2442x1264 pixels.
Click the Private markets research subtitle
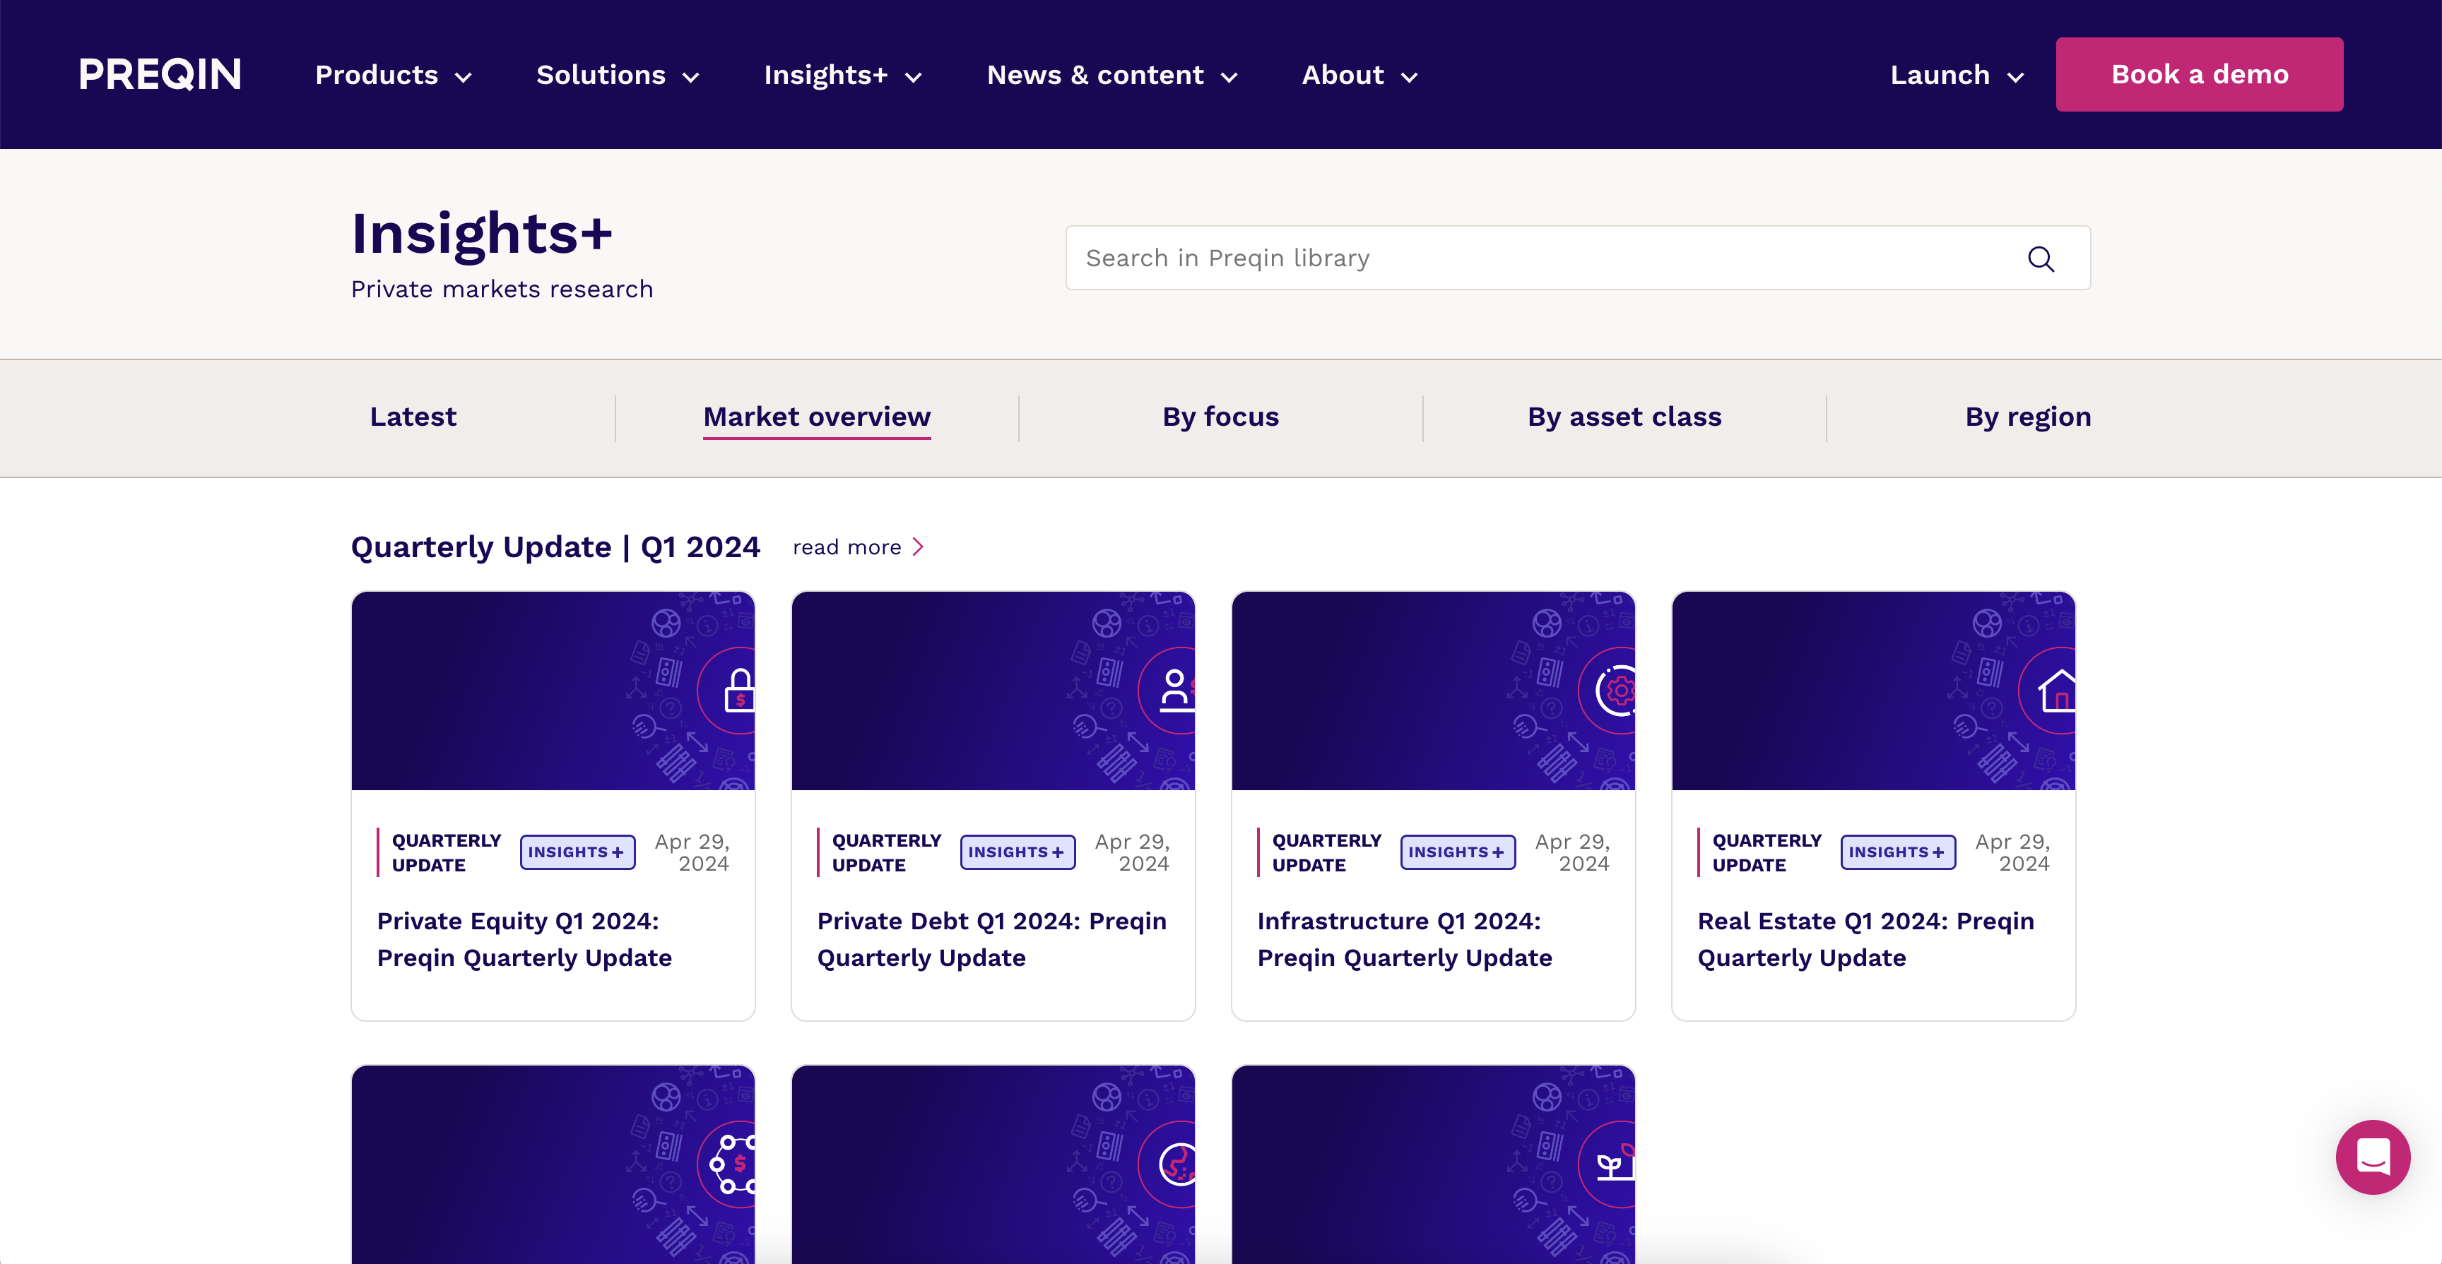click(x=502, y=289)
